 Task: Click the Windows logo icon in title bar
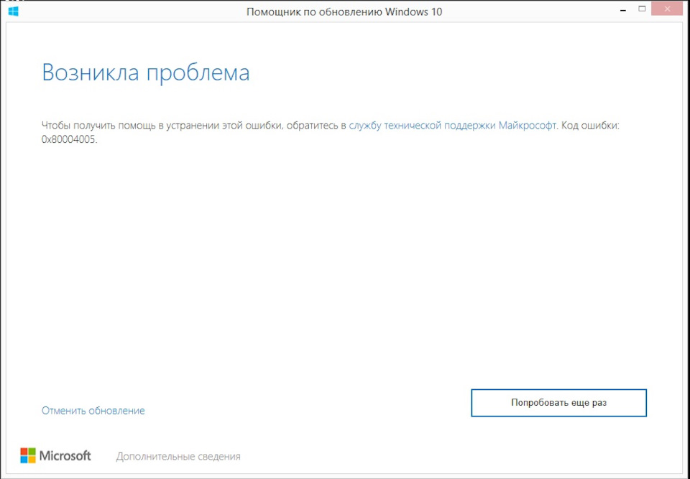13,11
